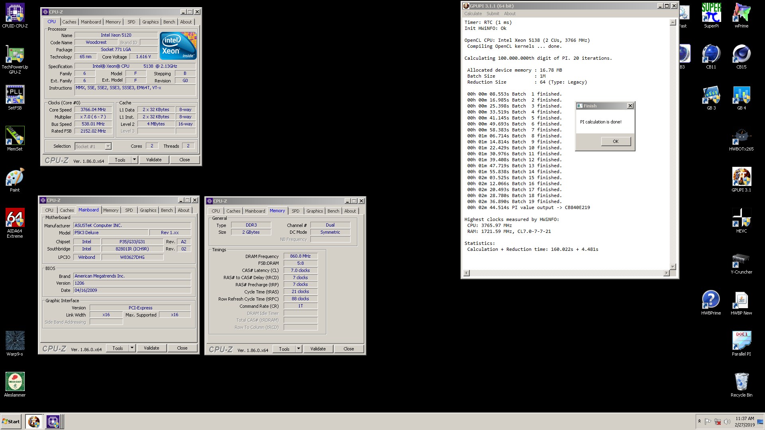
Task: Click GPUPI vertical scrollbar down arrow
Action: click(x=673, y=267)
